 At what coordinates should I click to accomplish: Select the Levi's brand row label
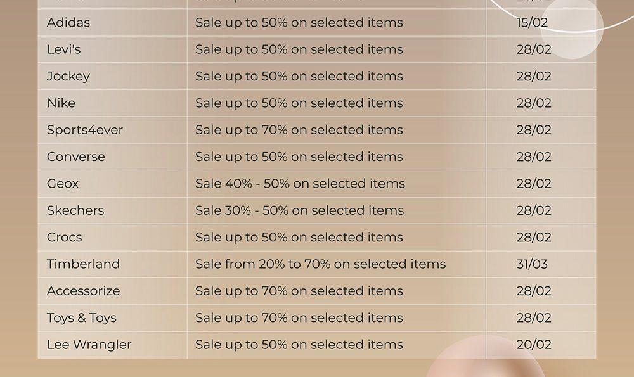click(x=64, y=49)
